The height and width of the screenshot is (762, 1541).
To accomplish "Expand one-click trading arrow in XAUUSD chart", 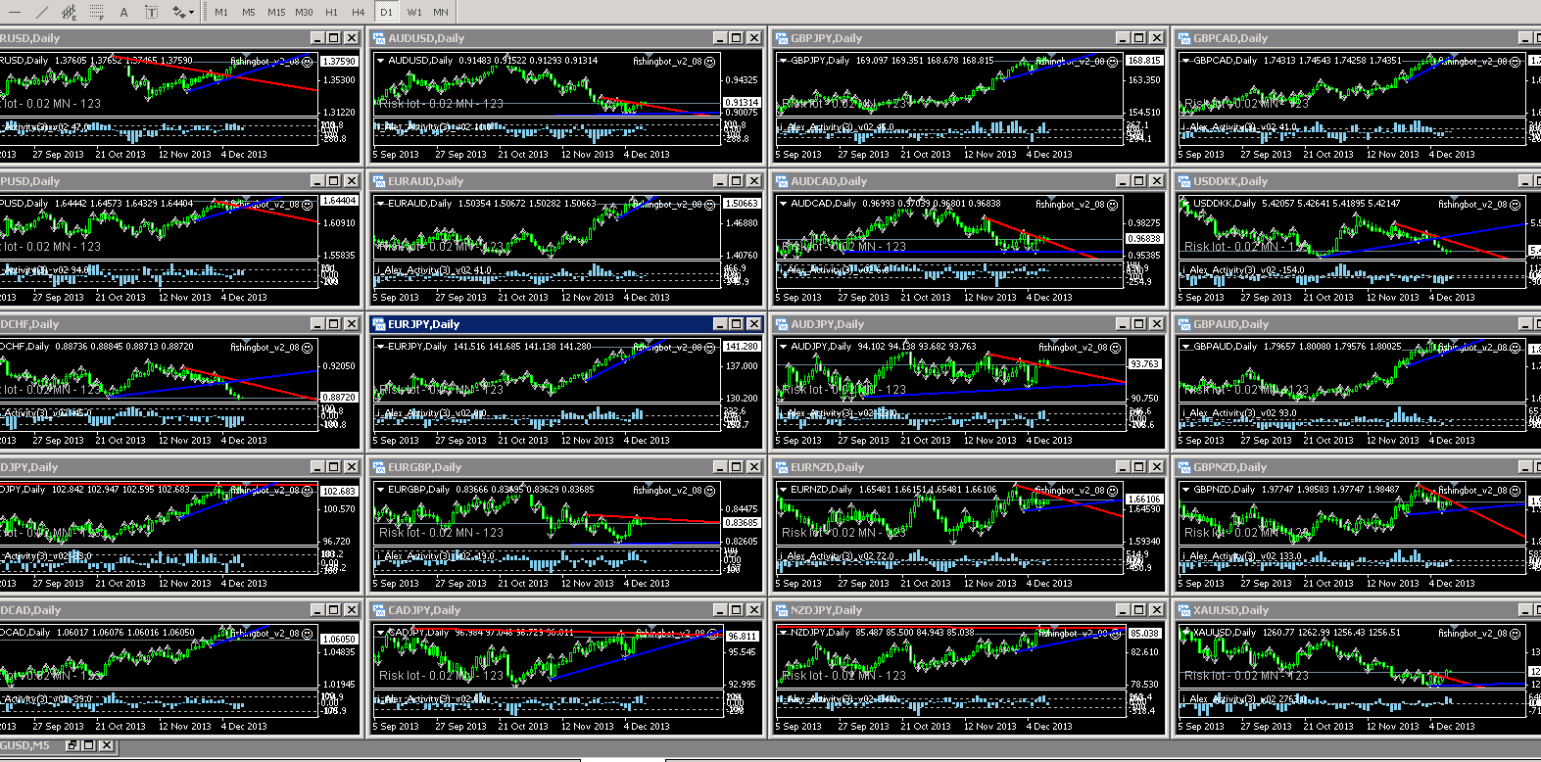I will point(1186,632).
